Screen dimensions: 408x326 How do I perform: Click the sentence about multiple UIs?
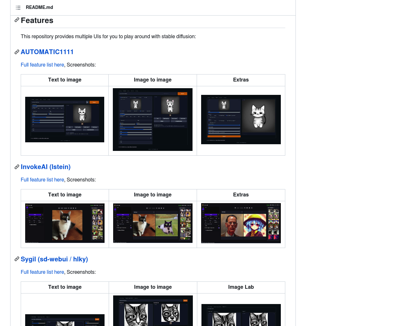[x=108, y=36]
